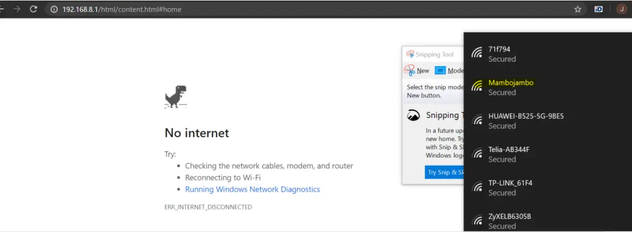632x232 pixels.
Task: Click the Wi-Fi signal icon next to Mambojambo
Action: click(x=477, y=86)
